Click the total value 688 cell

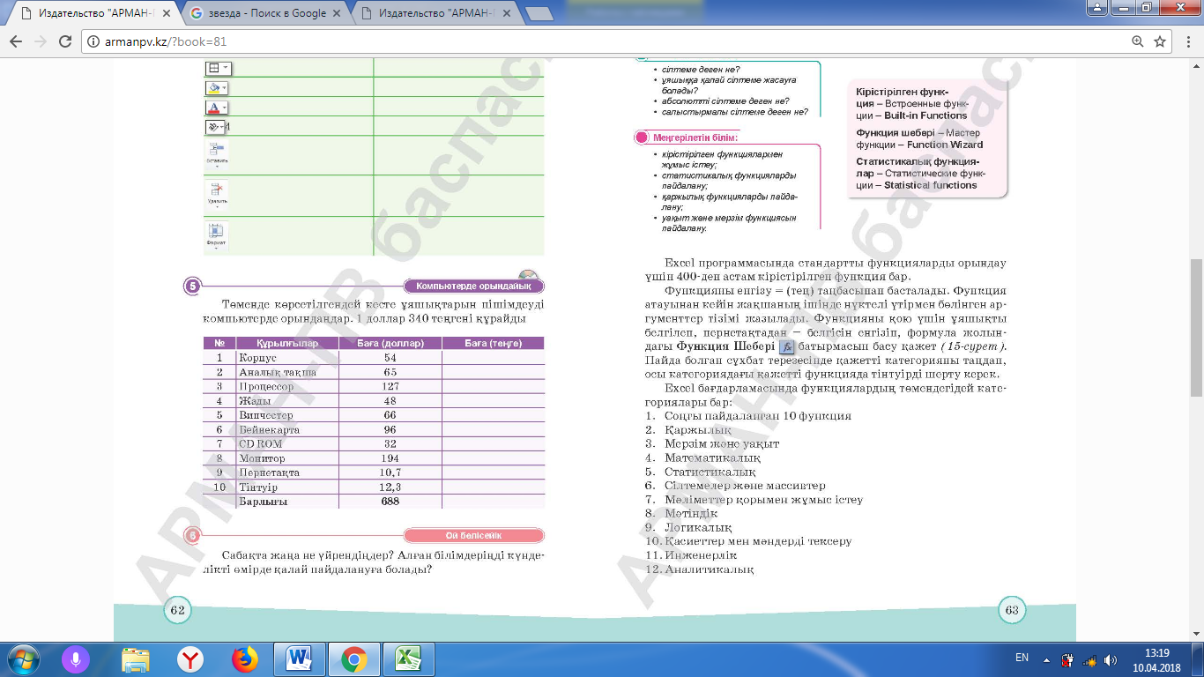pos(390,501)
